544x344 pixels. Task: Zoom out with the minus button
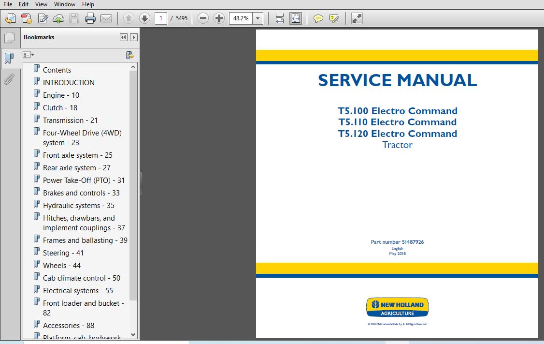[203, 18]
